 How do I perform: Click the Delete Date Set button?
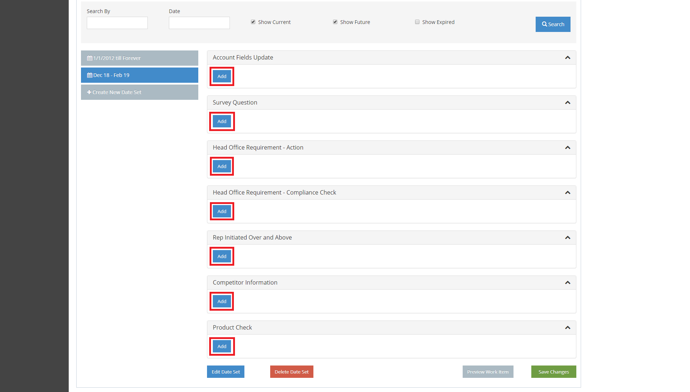[x=292, y=372]
